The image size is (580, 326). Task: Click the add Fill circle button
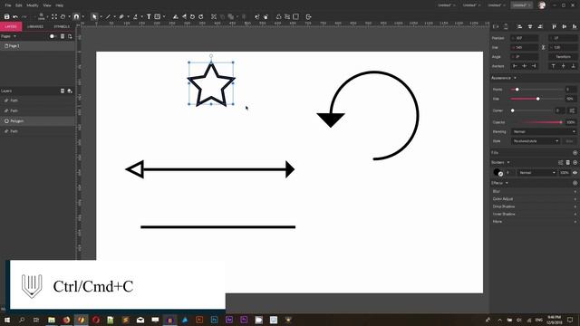[575, 153]
